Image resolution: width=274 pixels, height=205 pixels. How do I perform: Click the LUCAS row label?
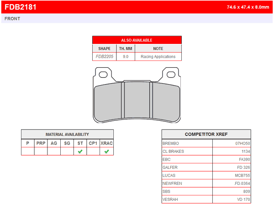[169, 175]
